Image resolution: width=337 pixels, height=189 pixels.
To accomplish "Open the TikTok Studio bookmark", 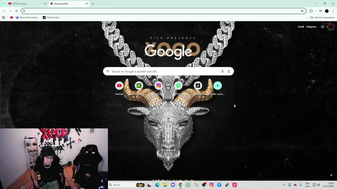I will click(x=51, y=18).
